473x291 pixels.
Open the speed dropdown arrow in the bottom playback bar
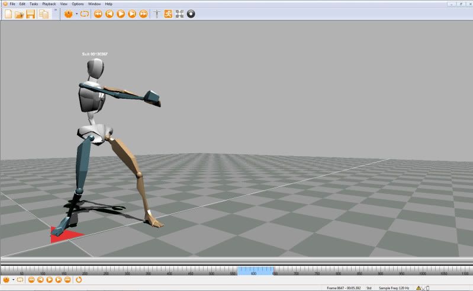point(13,280)
